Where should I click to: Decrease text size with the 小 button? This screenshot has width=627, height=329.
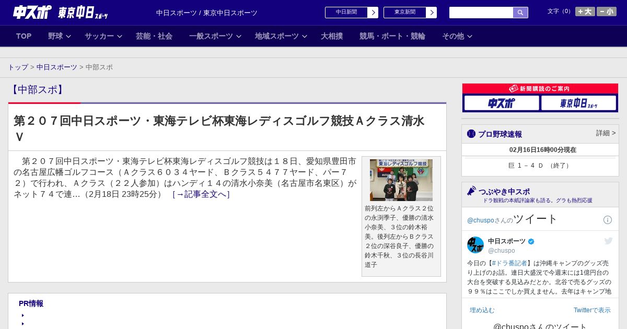[x=607, y=11]
